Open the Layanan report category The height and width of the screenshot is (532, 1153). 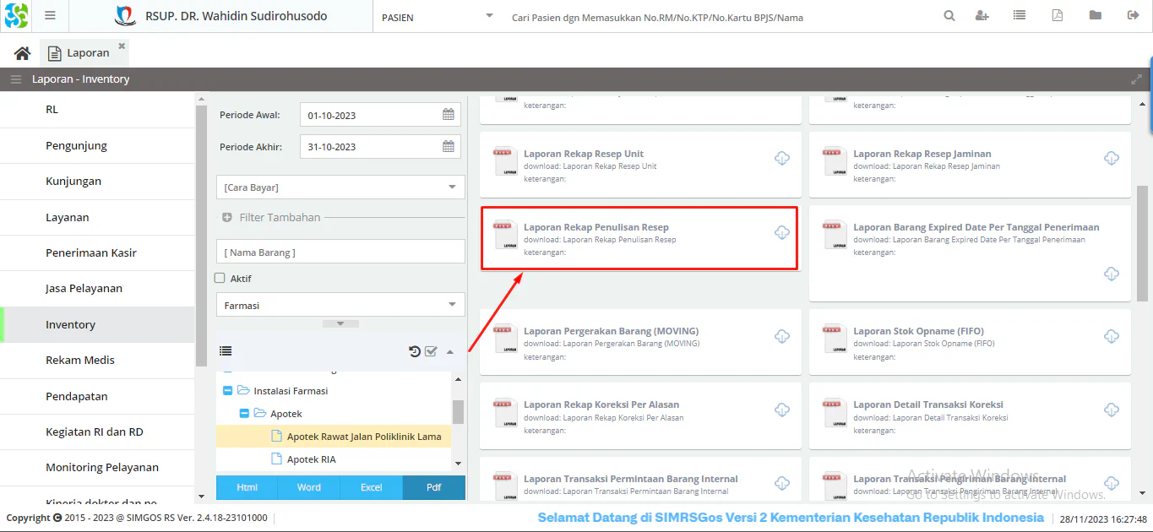pos(97,217)
